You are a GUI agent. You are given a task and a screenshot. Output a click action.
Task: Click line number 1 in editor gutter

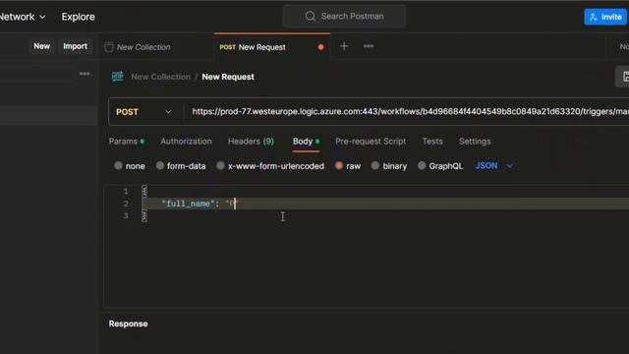[126, 192]
